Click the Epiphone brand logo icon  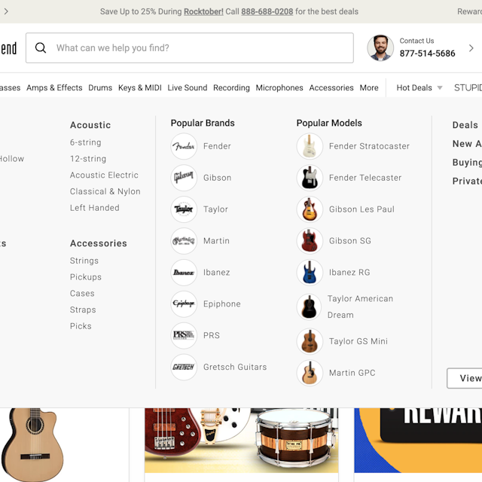pos(184,304)
